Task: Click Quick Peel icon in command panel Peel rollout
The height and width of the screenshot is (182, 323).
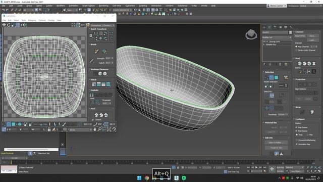Action: pos(300,64)
